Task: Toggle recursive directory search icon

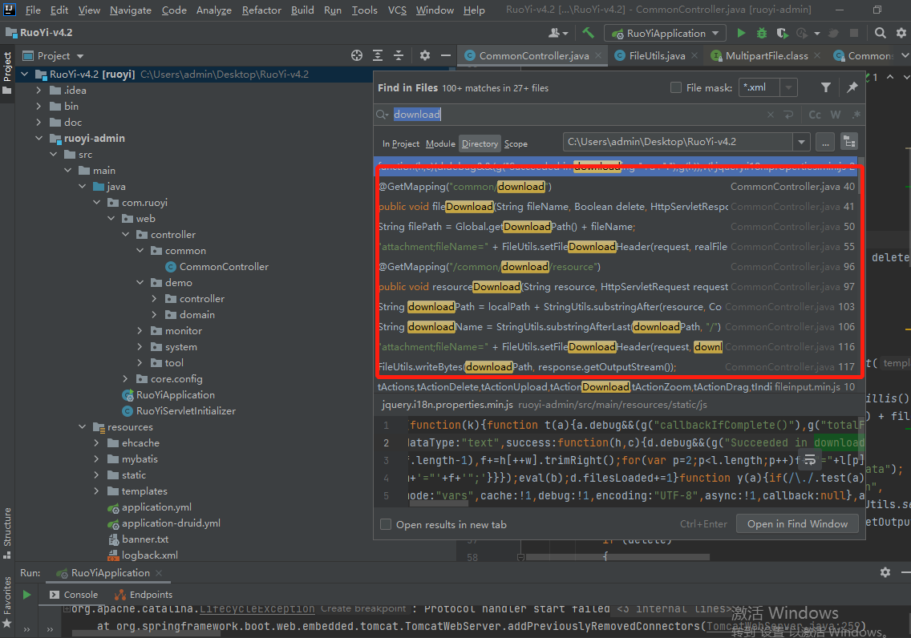Action: (848, 142)
